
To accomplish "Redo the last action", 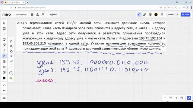I will (x=4, y=91).
